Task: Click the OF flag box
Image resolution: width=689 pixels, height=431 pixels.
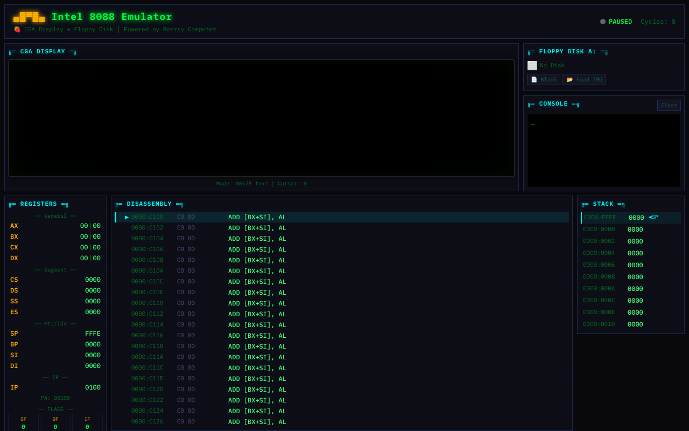Action: pyautogui.click(x=23, y=423)
